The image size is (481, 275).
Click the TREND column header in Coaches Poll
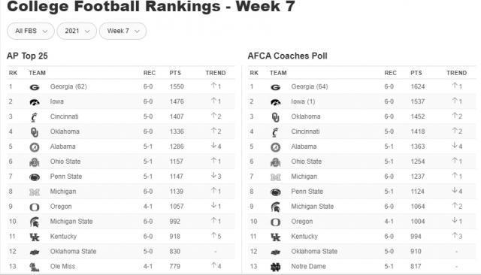tap(456, 73)
